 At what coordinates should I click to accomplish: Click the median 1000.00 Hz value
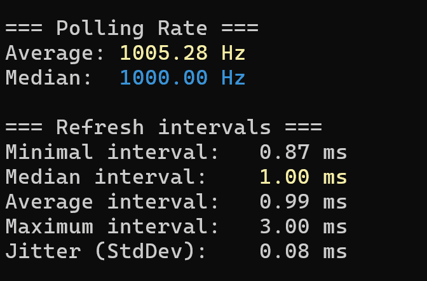(182, 78)
